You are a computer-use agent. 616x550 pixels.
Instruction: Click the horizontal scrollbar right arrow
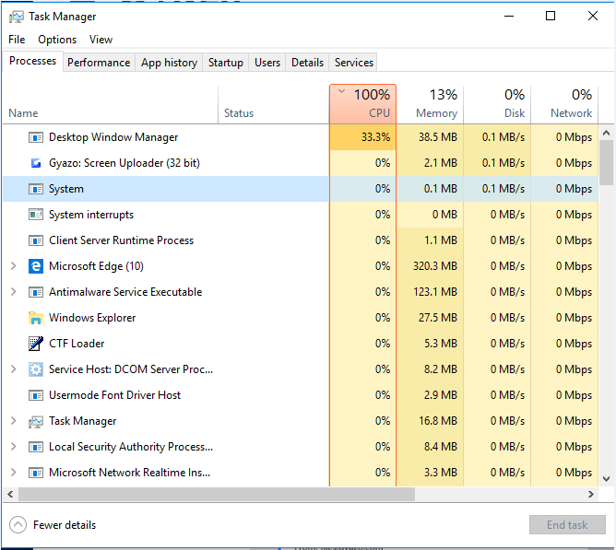point(590,494)
